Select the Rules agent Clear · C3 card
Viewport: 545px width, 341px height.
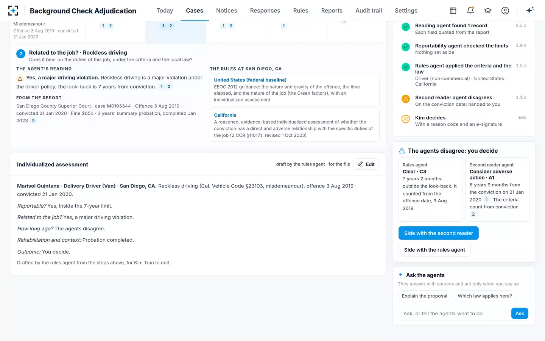[x=430, y=189]
